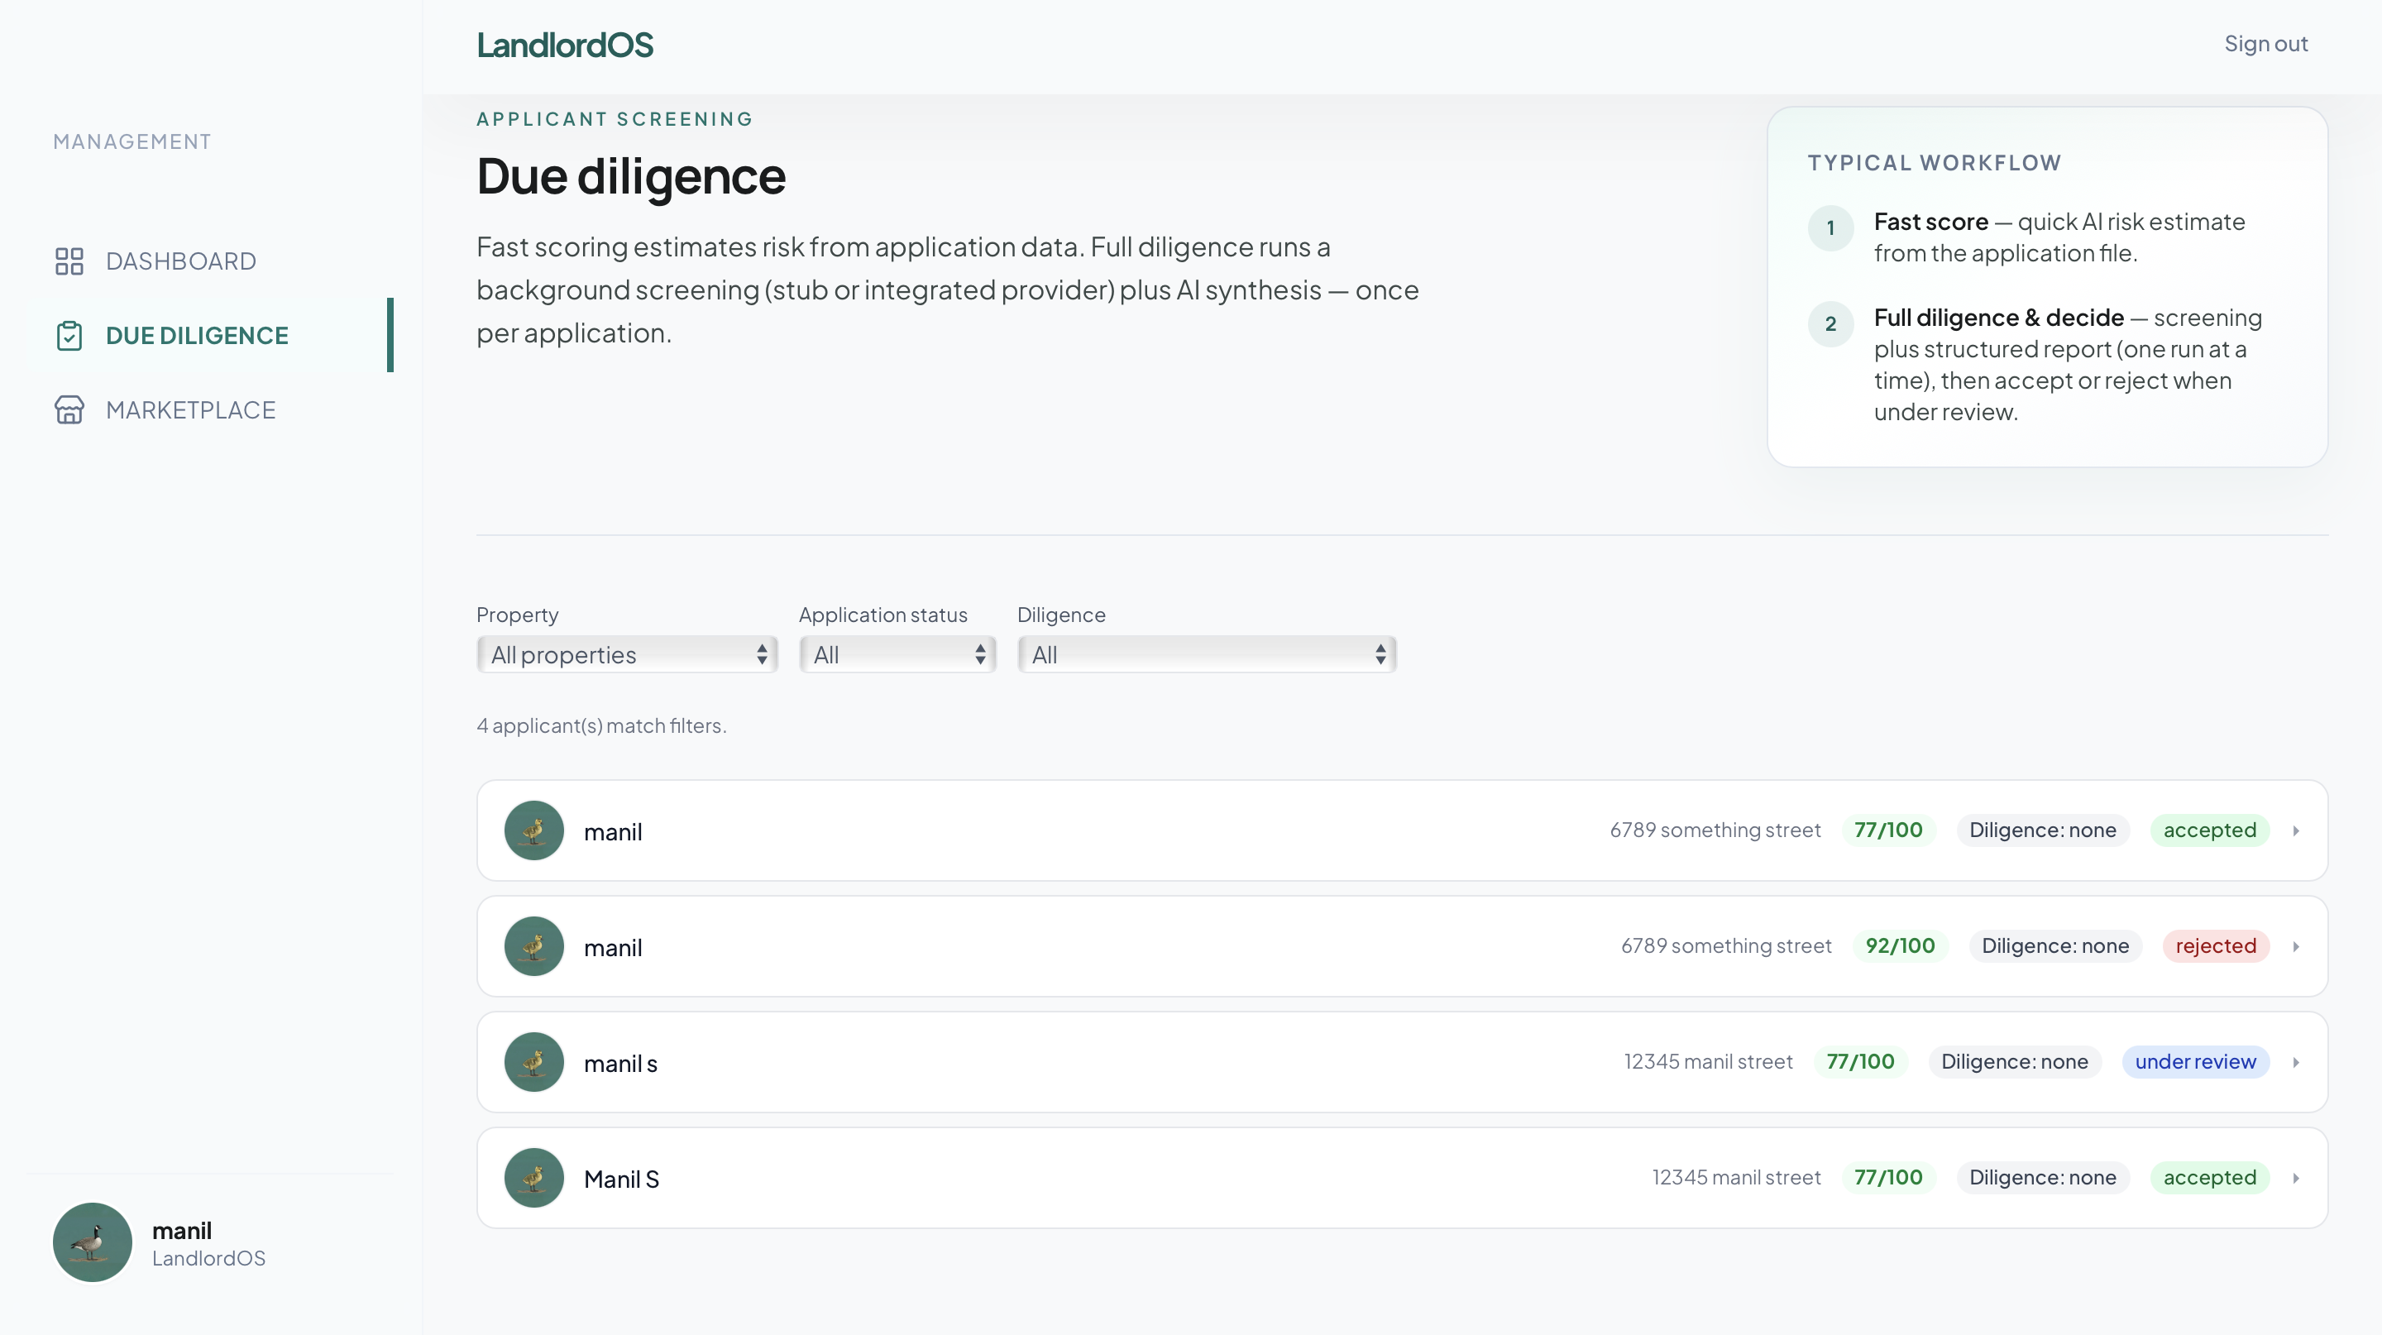Click Sign out link
This screenshot has width=2382, height=1335.
(2265, 44)
